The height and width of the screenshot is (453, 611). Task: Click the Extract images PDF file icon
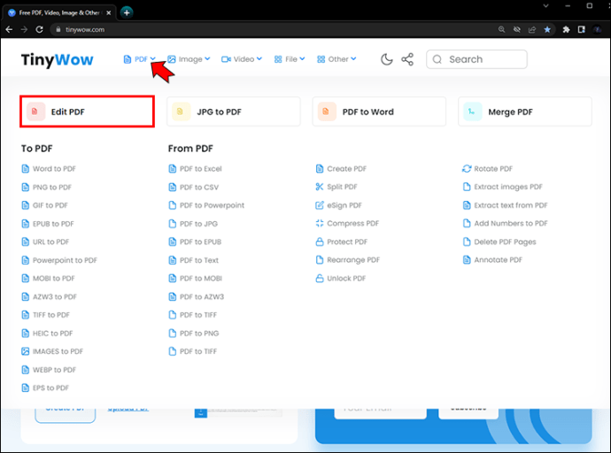[x=467, y=187]
